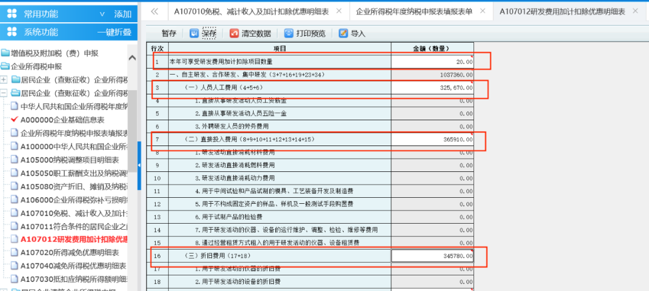This screenshot has width=649, height=291.
Task: Click row 6 text 外聘研发人员的劳务费用
Action: [x=232, y=127]
